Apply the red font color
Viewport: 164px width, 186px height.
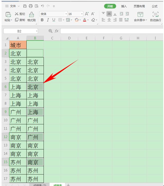pyautogui.click(x=85, y=20)
